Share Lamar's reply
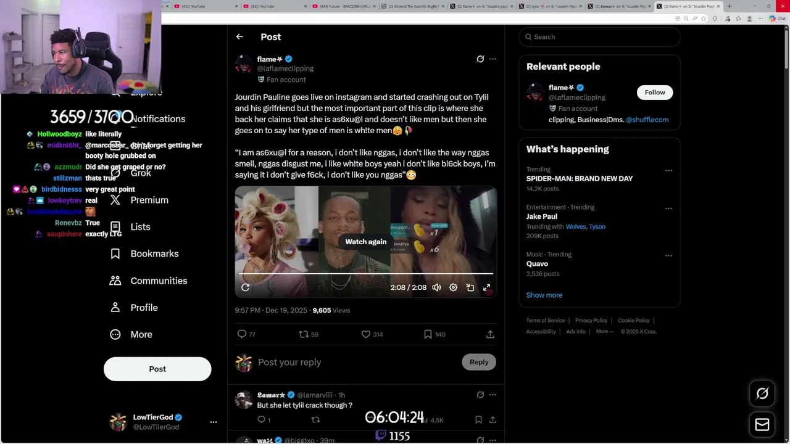 click(x=493, y=420)
